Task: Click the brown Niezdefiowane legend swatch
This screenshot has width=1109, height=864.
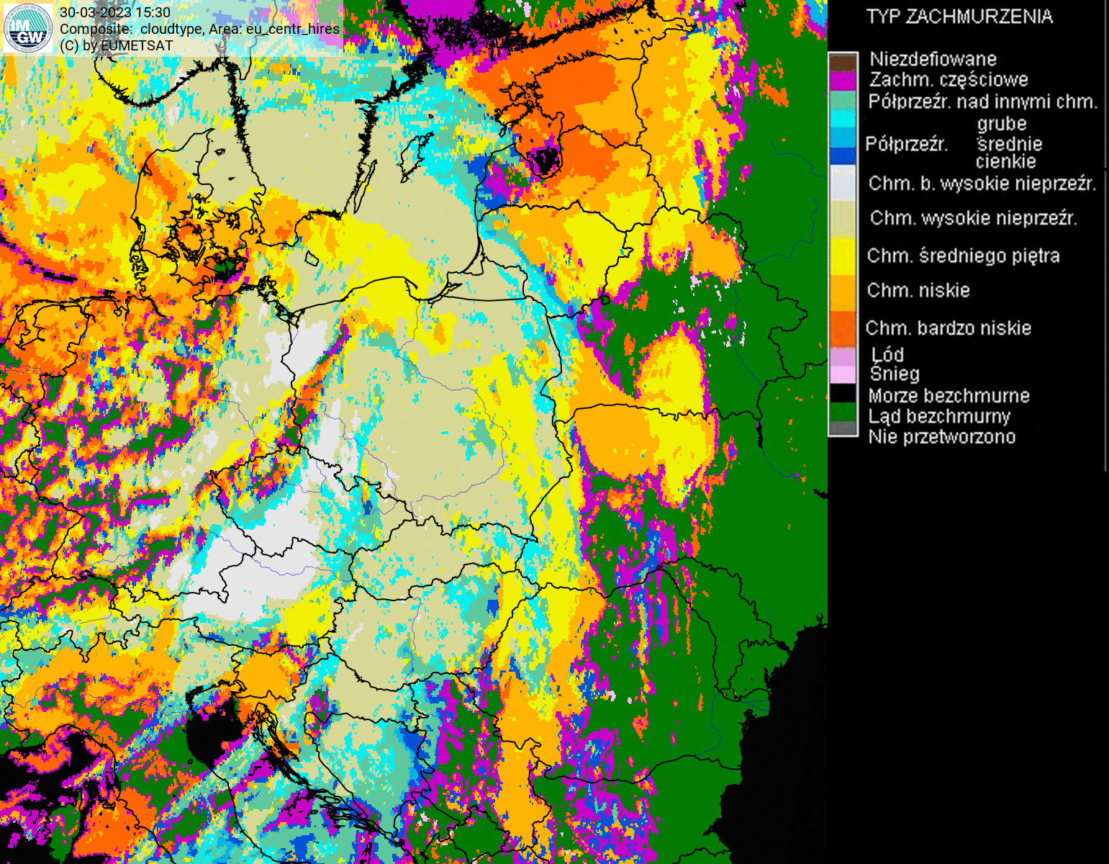Action: pos(843,61)
